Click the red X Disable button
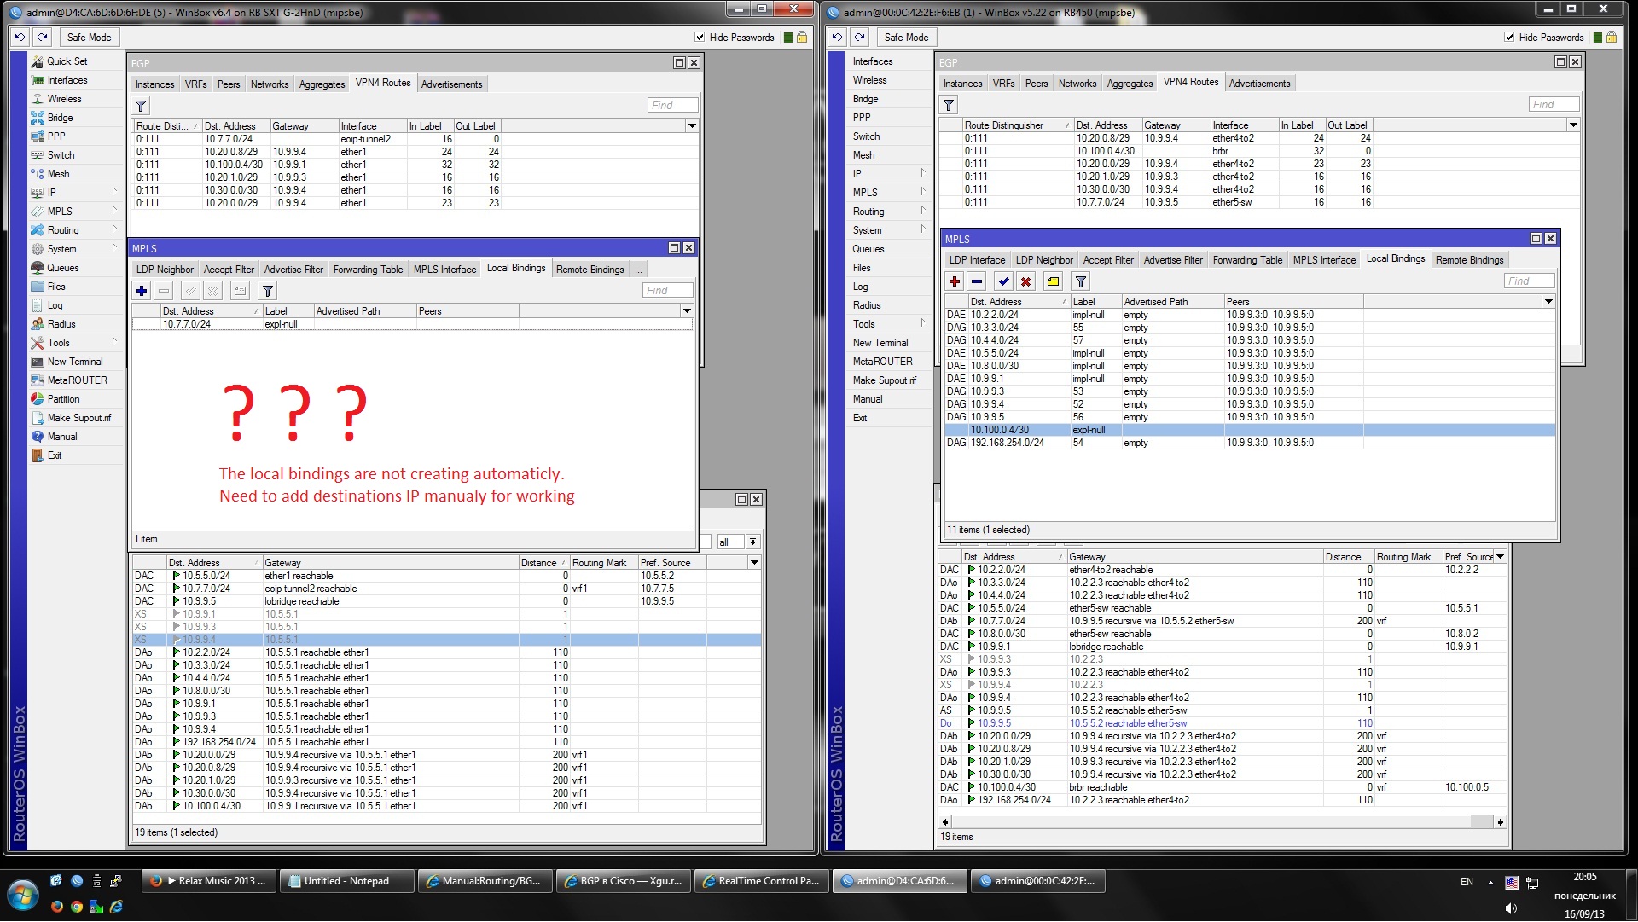 coord(1025,281)
